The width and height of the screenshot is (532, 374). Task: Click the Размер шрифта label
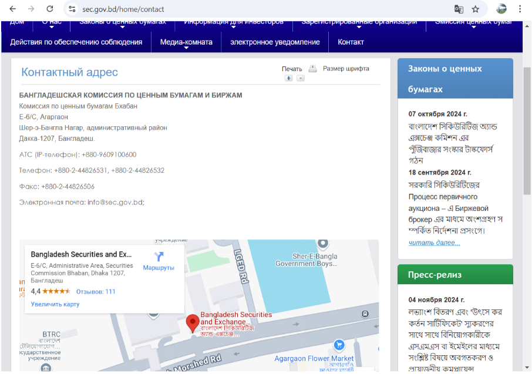(346, 69)
